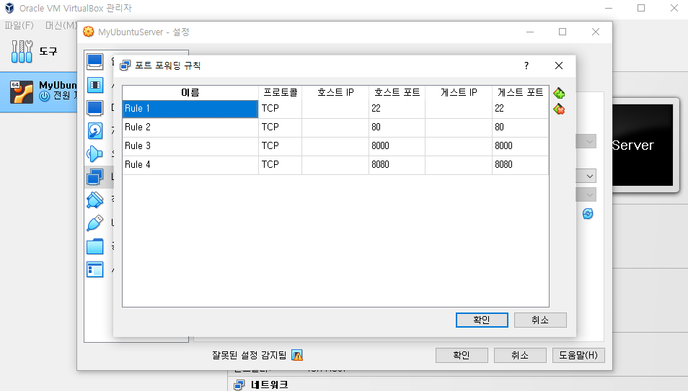This screenshot has width=688, height=391.
Task: Select the Rule 4 name cell
Action: [x=190, y=165]
